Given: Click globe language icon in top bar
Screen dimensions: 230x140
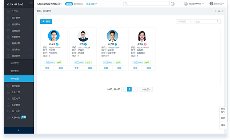Looking at the screenshot, I should coord(211,4).
